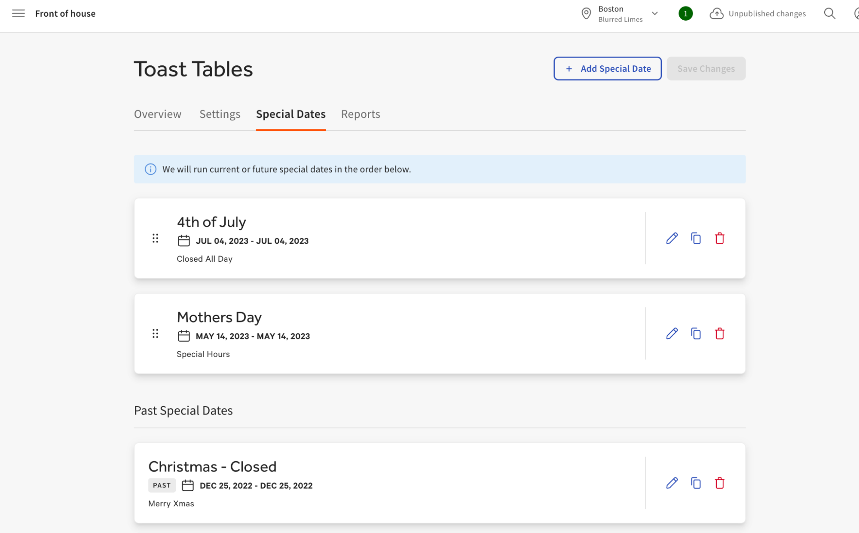Click the location pin beside Boston
Viewport: 859px width, 533px height.
coord(586,13)
